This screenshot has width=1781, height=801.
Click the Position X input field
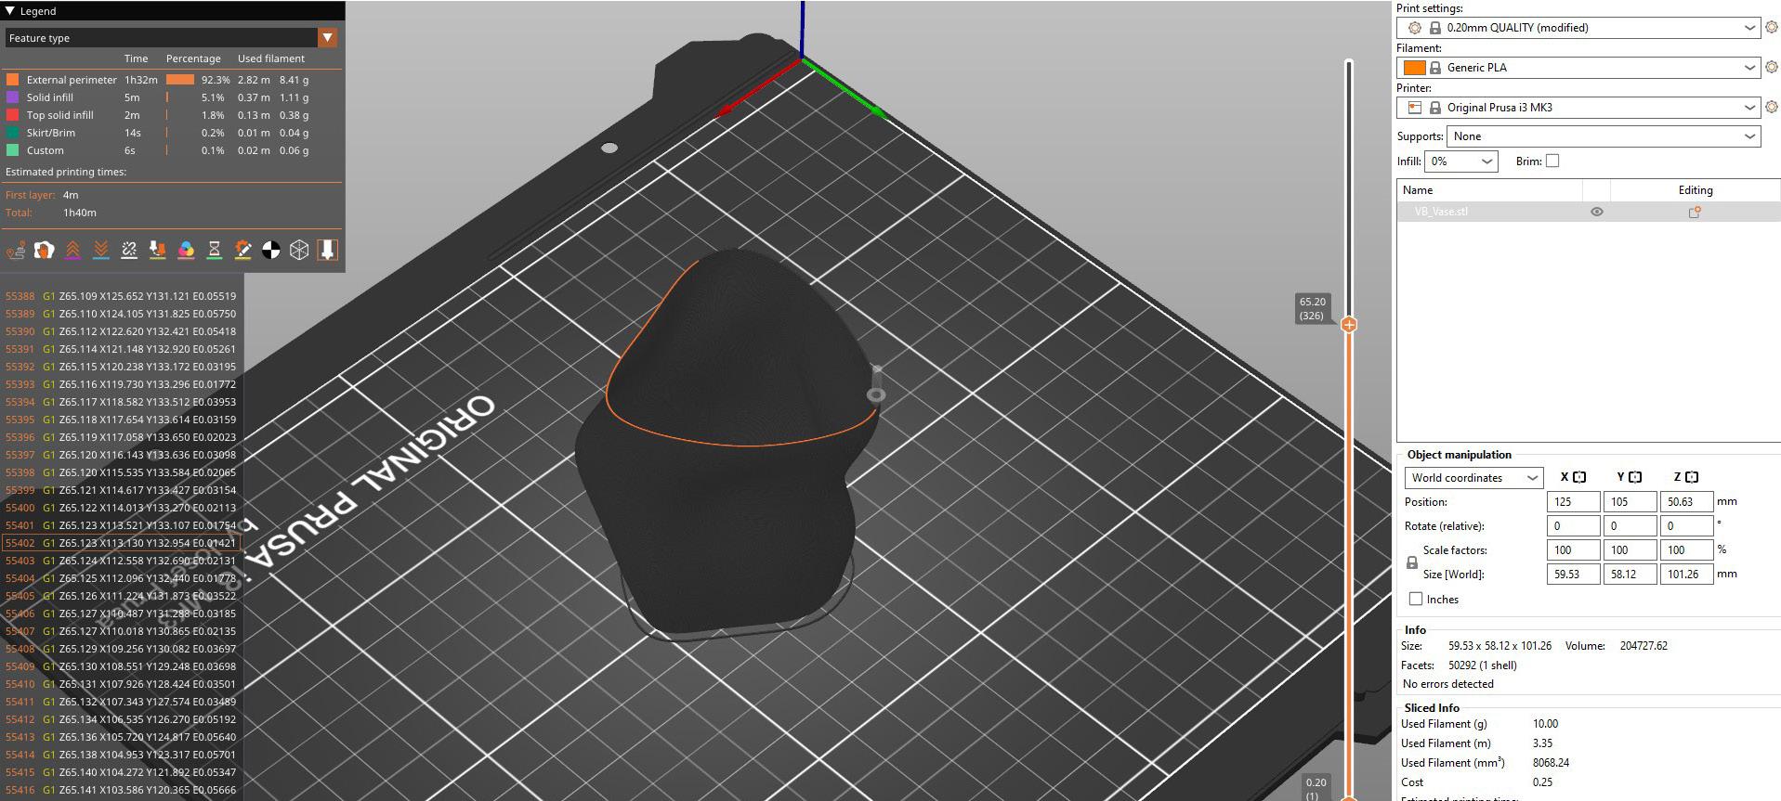point(1573,502)
